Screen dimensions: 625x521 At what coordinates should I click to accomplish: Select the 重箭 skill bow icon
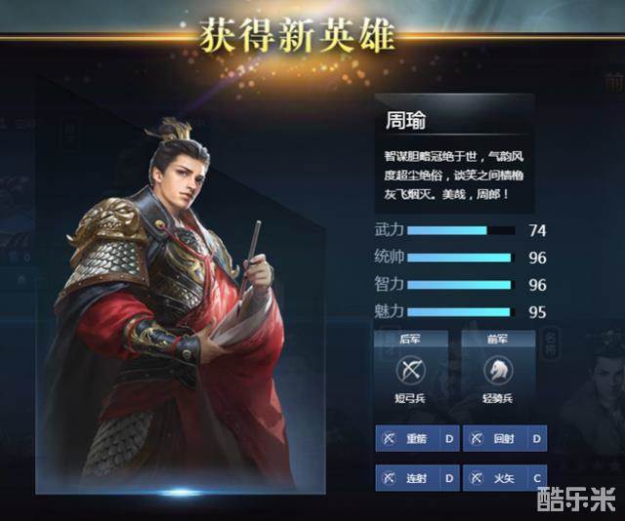click(389, 438)
